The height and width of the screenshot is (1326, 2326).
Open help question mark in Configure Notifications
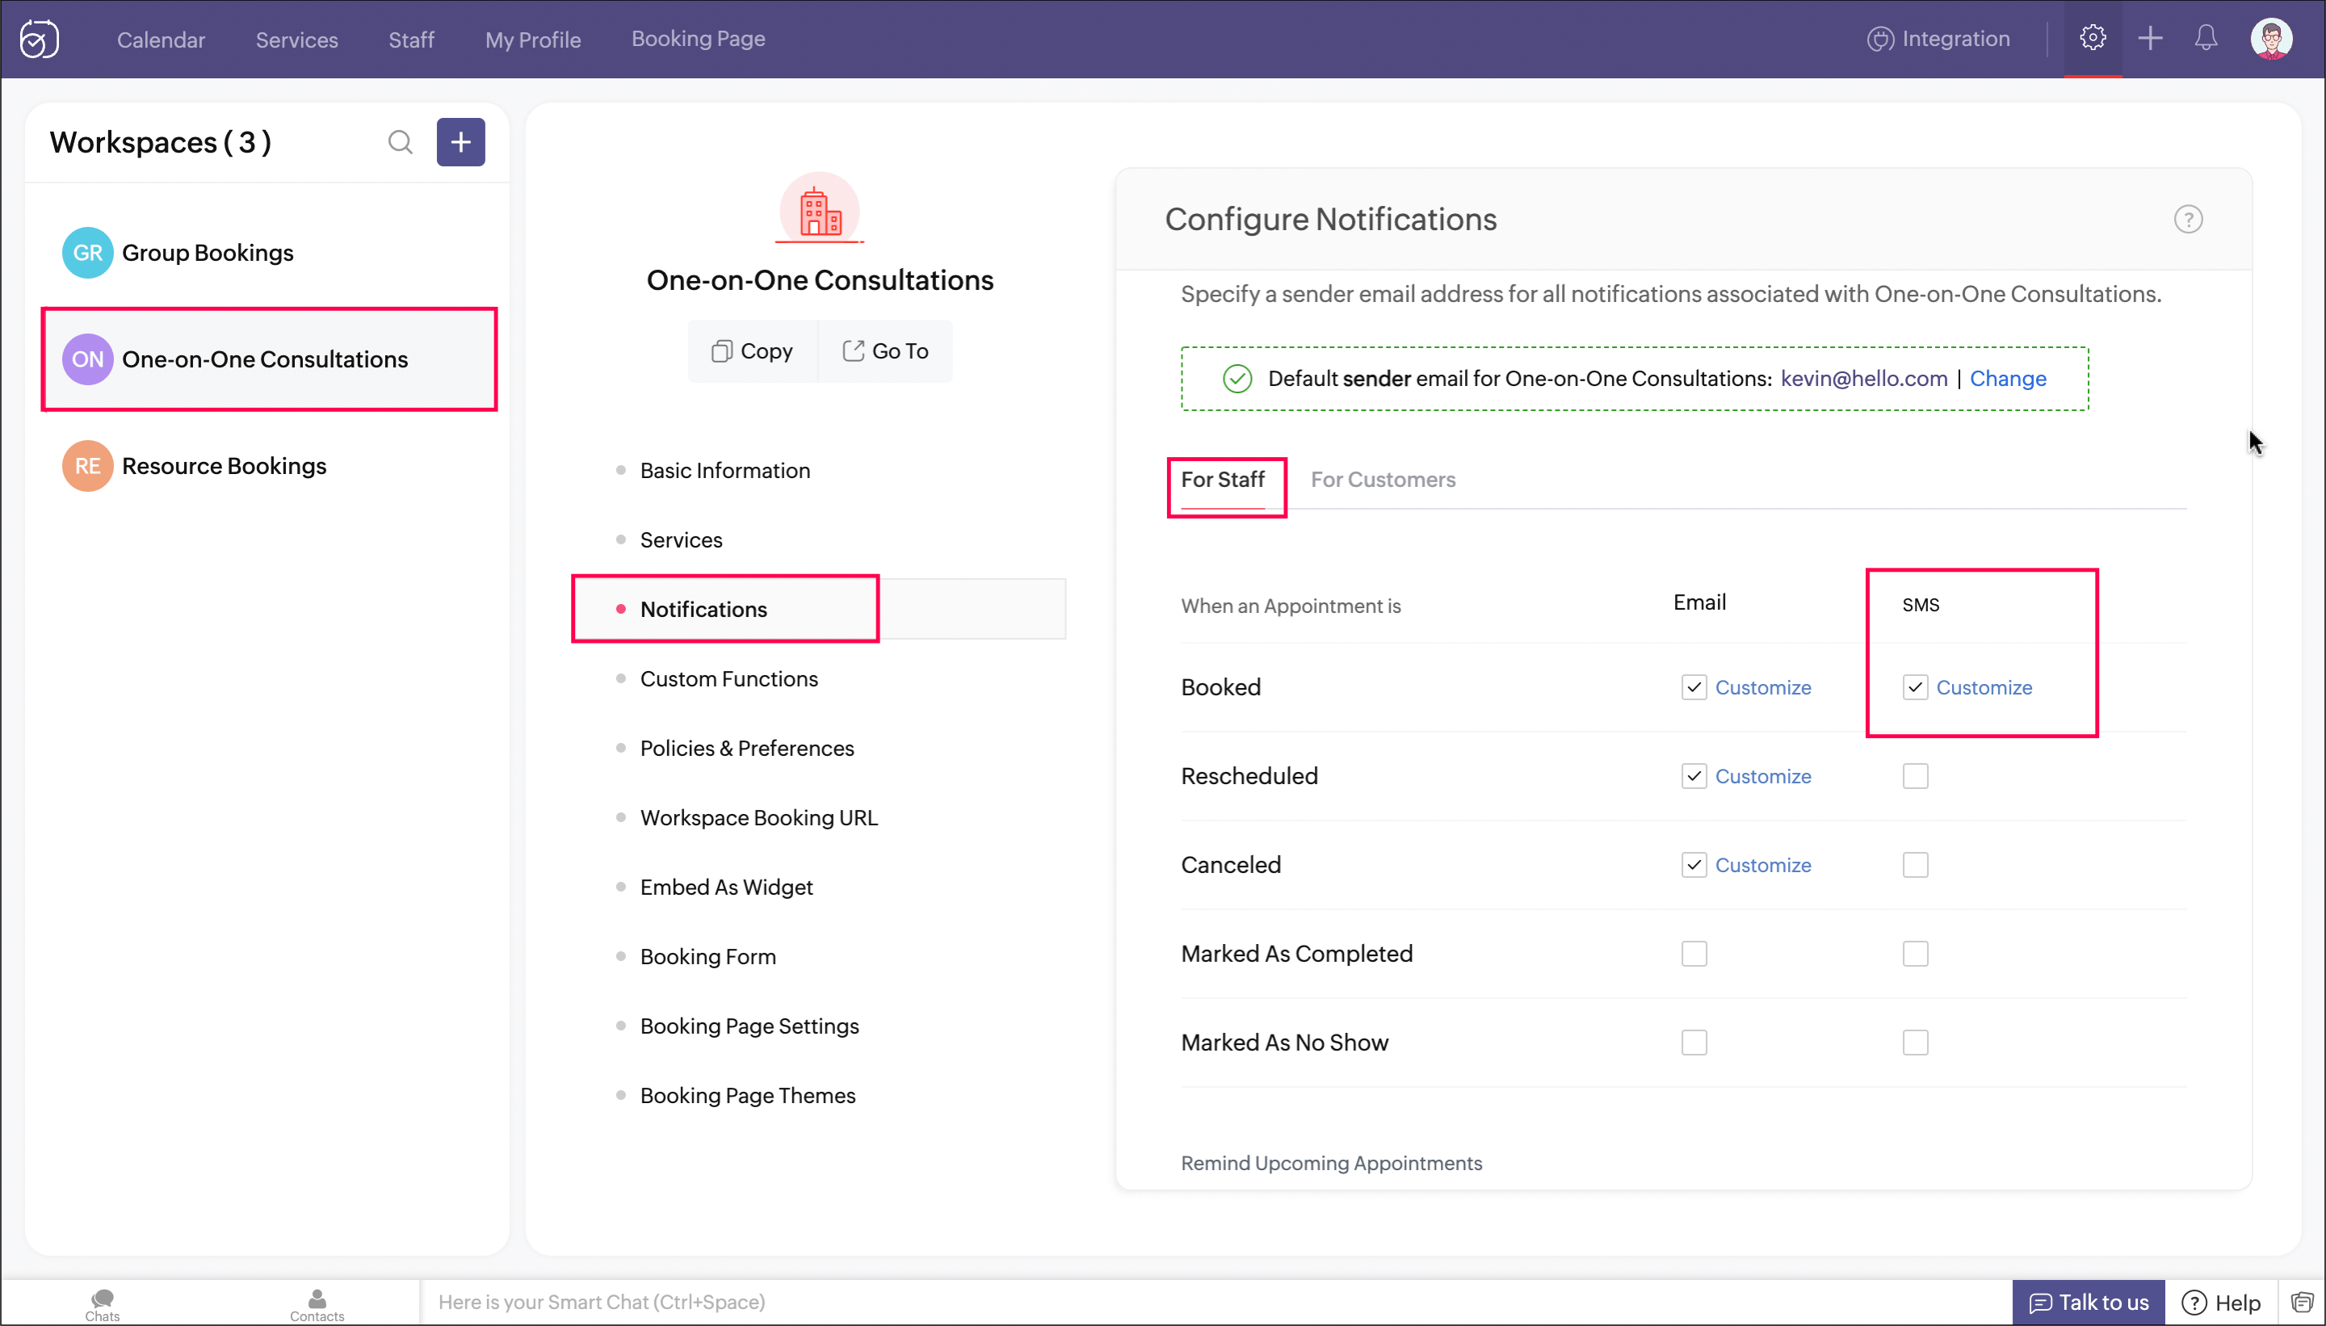pyautogui.click(x=2188, y=220)
